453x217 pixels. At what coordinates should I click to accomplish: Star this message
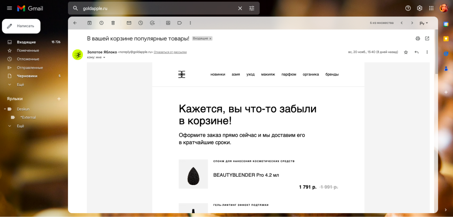click(x=406, y=52)
